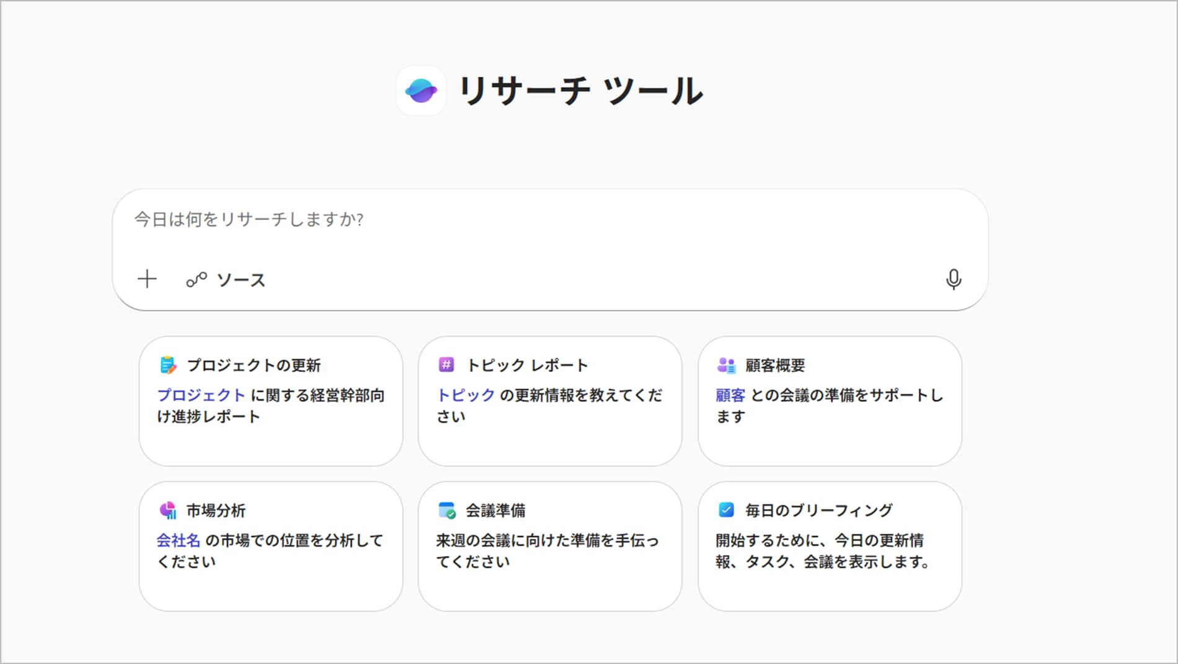Click the Researcher app logo icon
1178x664 pixels.
click(x=421, y=91)
